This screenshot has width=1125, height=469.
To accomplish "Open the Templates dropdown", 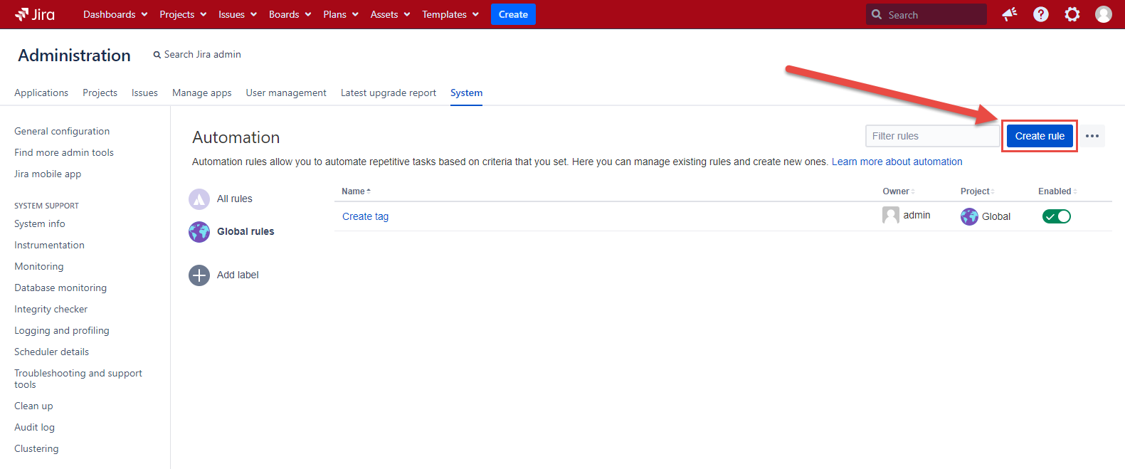I will pos(450,14).
